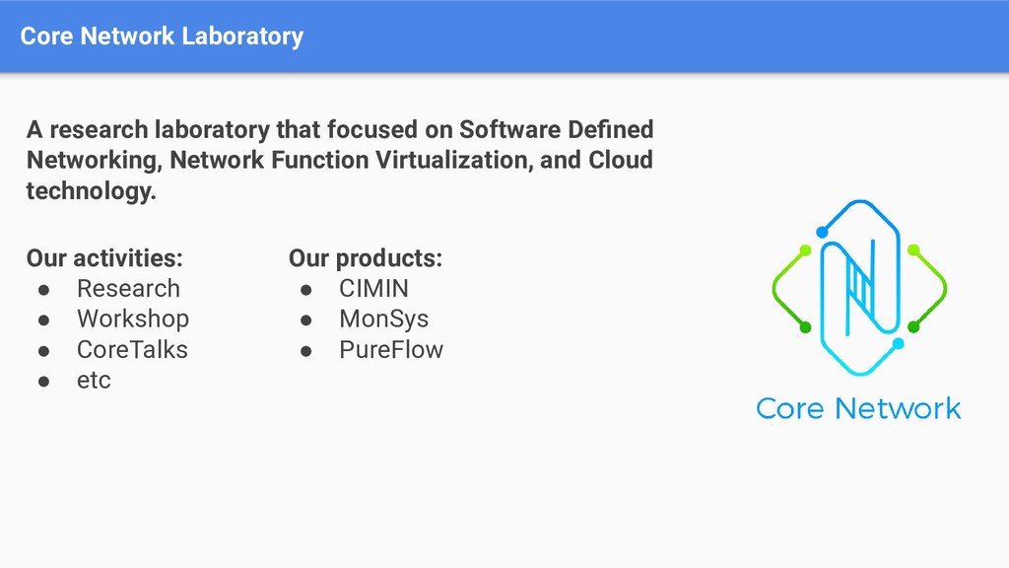Click the dark green dot on the logo's lower left
Screen dimensions: 1009x568
[x=804, y=326]
